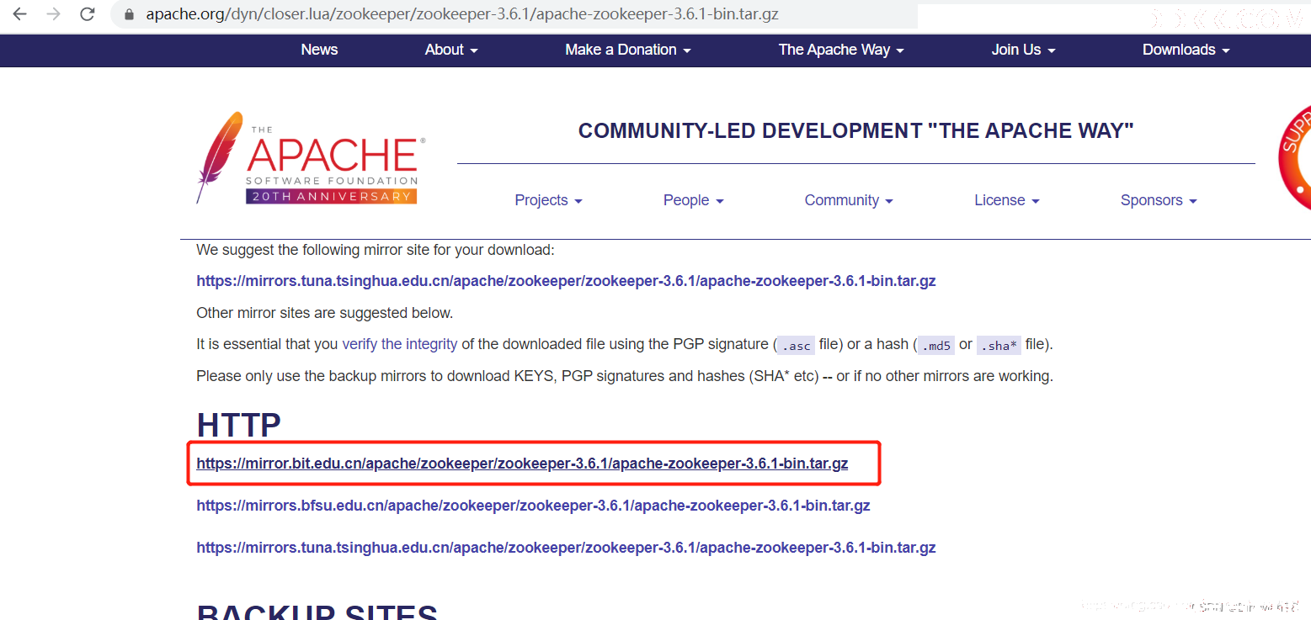Open the People dropdown

tap(693, 200)
